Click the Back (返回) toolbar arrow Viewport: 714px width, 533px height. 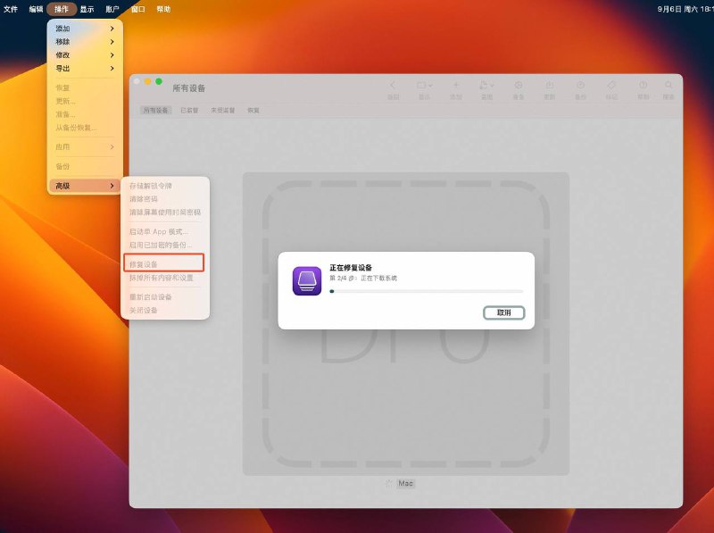pos(394,86)
